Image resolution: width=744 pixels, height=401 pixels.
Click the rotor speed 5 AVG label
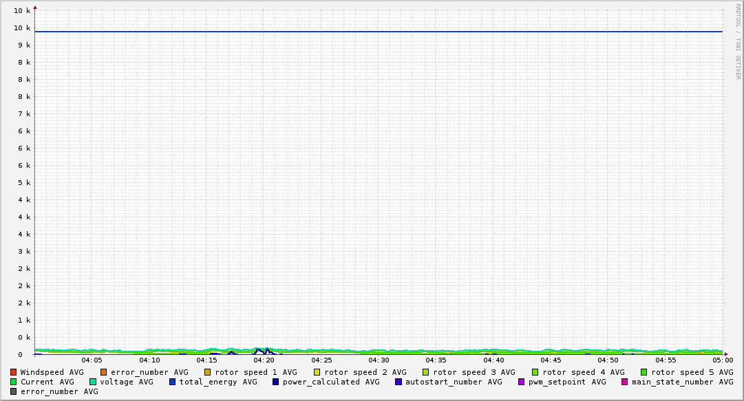[x=692, y=372]
